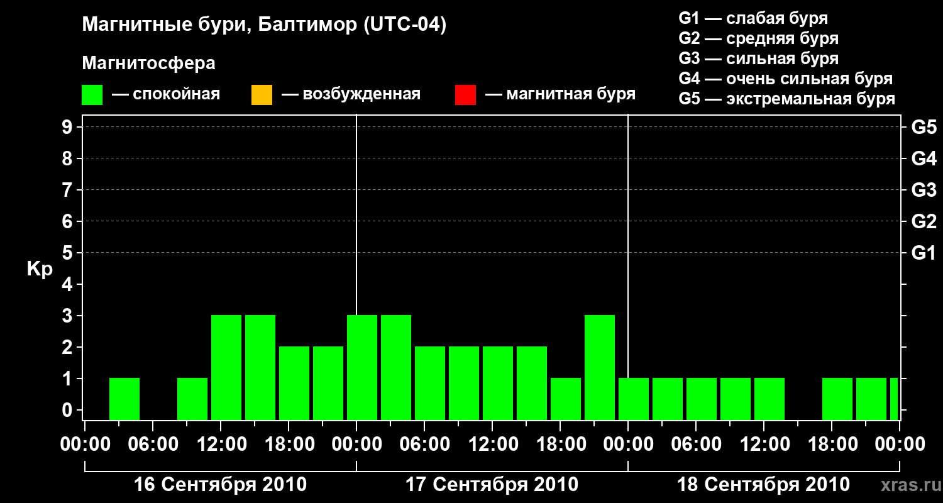Click the right axis label 'G4'
Viewport: 943px width, 503px height.
[x=924, y=159]
